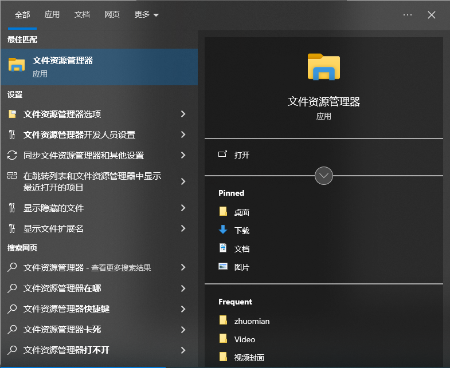Click the icon beside 文件资源管理器开发人员设置
Screen dimensions: 450x368
(x=12, y=134)
